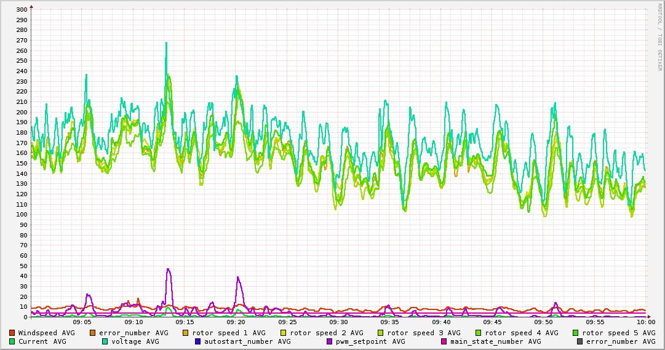Click the 200 value on the y-axis
The width and height of the screenshot is (665, 350).
(22, 112)
